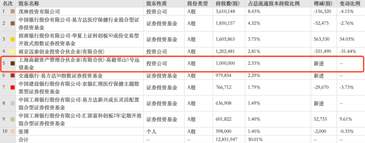Click the change ratio 54.03%
Image resolution: width=365 pixels, height=143 pixels.
(x=346, y=39)
